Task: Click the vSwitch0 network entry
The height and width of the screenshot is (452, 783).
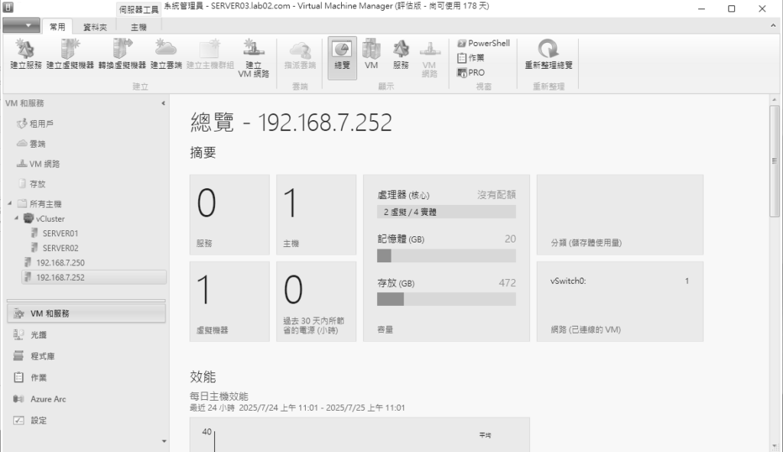Action: [x=619, y=281]
